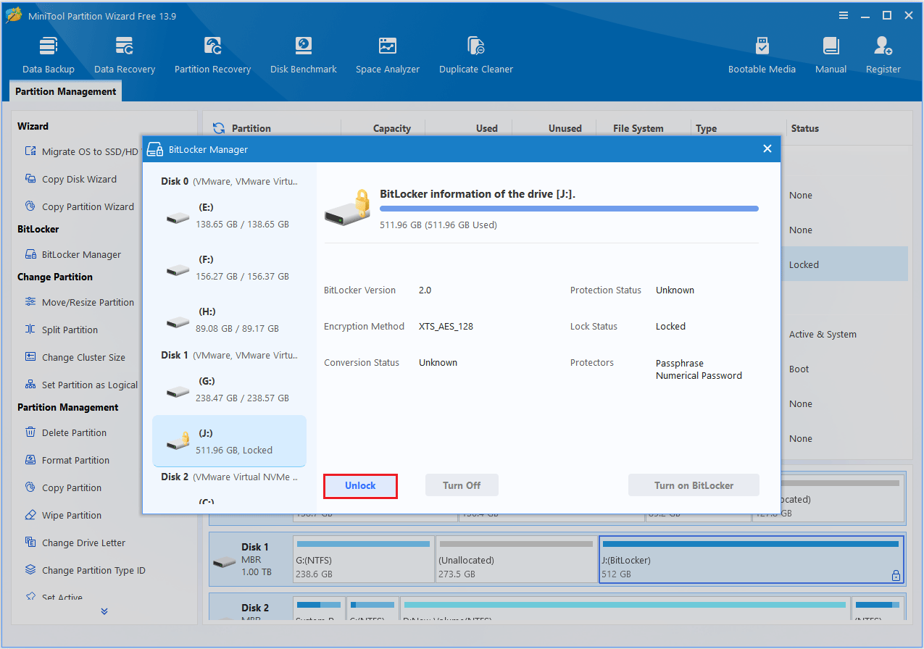Screen dimensions: 924x649
Task: Click the Type column header
Action: [706, 128]
